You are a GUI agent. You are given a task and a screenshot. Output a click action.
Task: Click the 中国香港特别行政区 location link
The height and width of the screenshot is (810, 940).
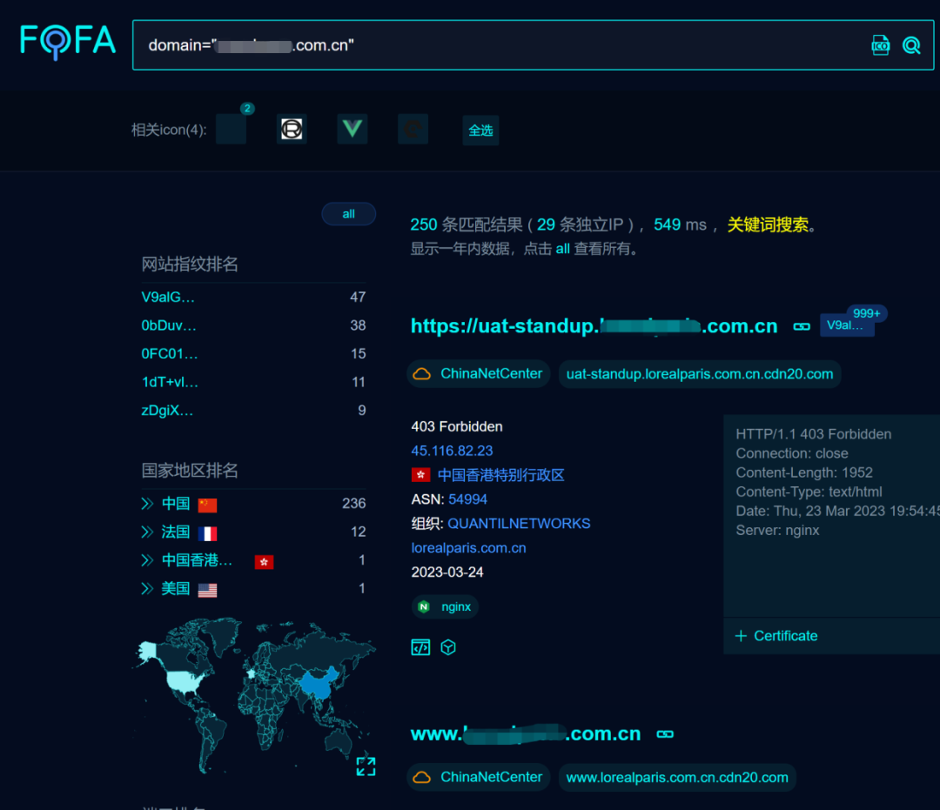[501, 475]
